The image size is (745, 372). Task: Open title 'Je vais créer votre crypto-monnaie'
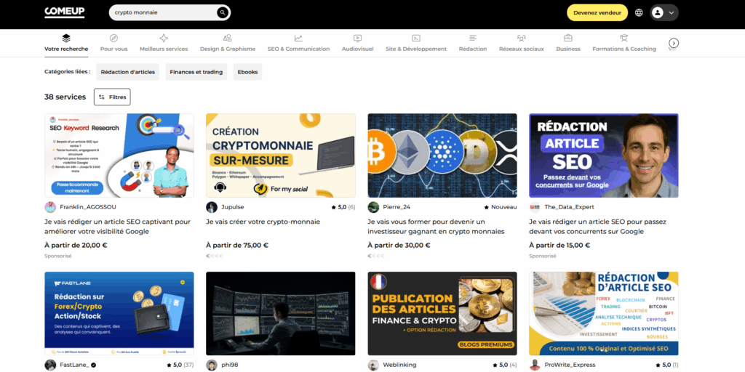263,222
